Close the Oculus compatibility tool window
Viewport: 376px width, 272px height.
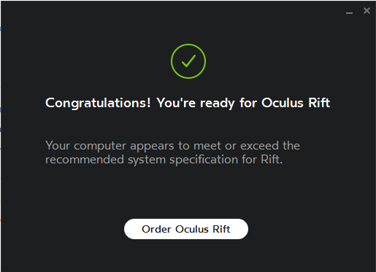367,11
